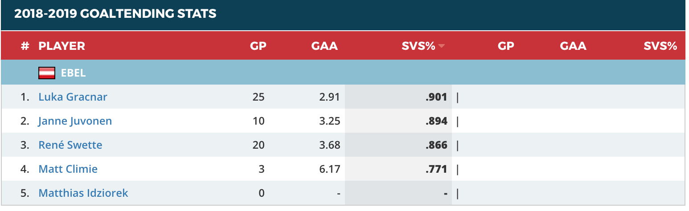
Task: Open Luka Gracnar's player profile
Action: [73, 97]
